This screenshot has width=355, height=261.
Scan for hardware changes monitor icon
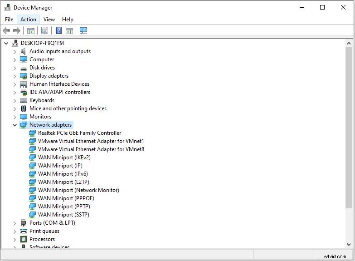pyautogui.click(x=83, y=30)
